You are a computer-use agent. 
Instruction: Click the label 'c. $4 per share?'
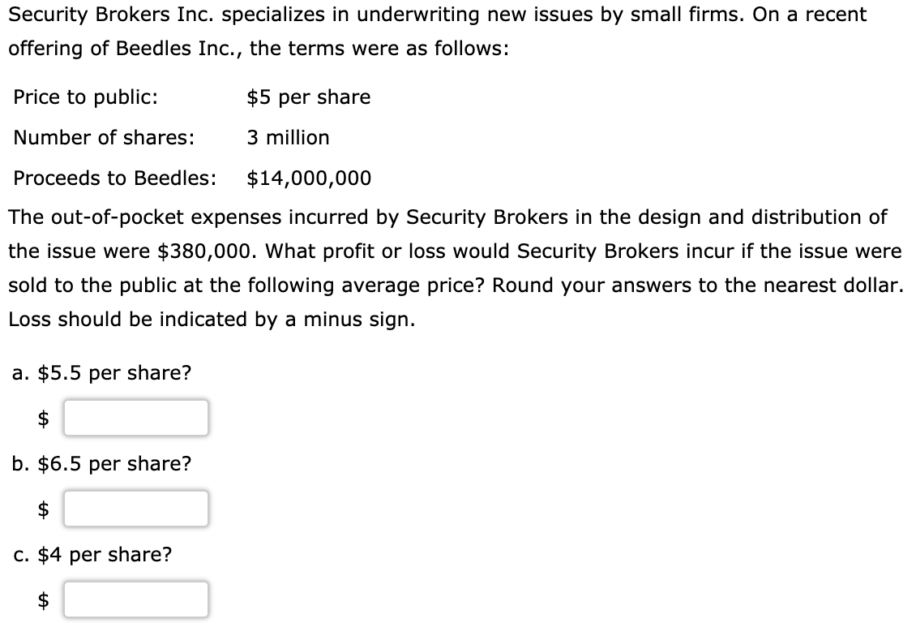[92, 555]
